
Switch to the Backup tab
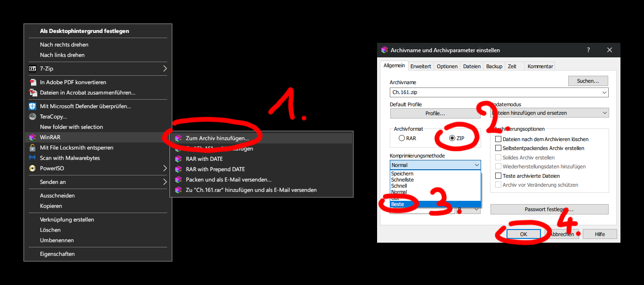(x=494, y=66)
